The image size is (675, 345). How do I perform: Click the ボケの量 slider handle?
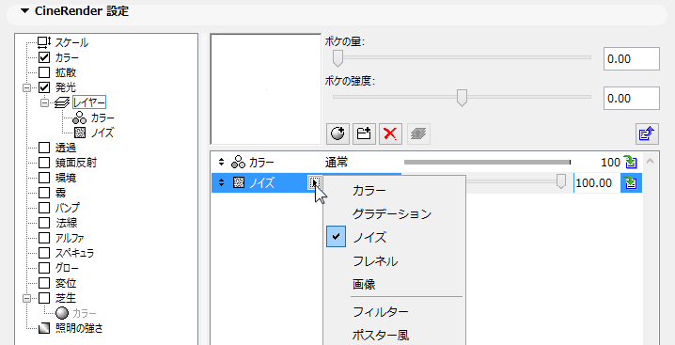pyautogui.click(x=338, y=58)
